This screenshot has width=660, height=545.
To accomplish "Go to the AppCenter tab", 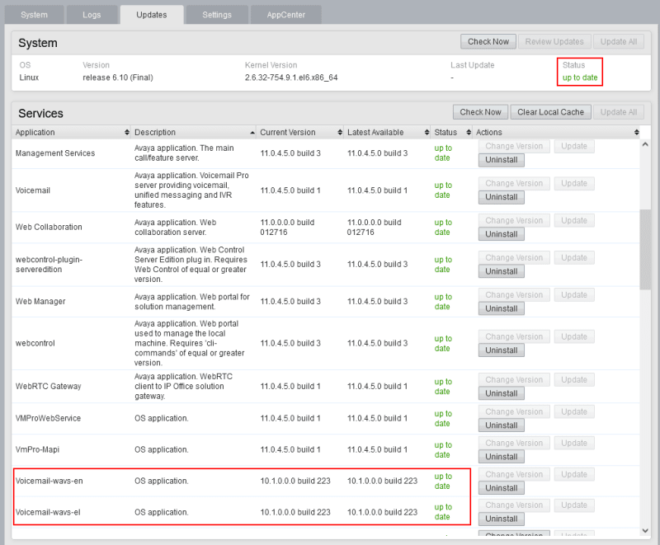I will (285, 15).
